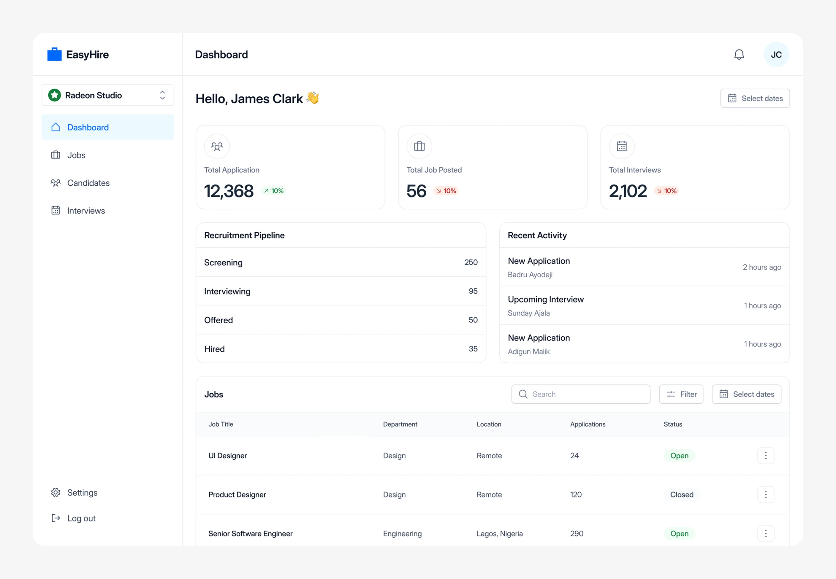Select the Offered pipeline row
836x579 pixels.
pyautogui.click(x=341, y=320)
